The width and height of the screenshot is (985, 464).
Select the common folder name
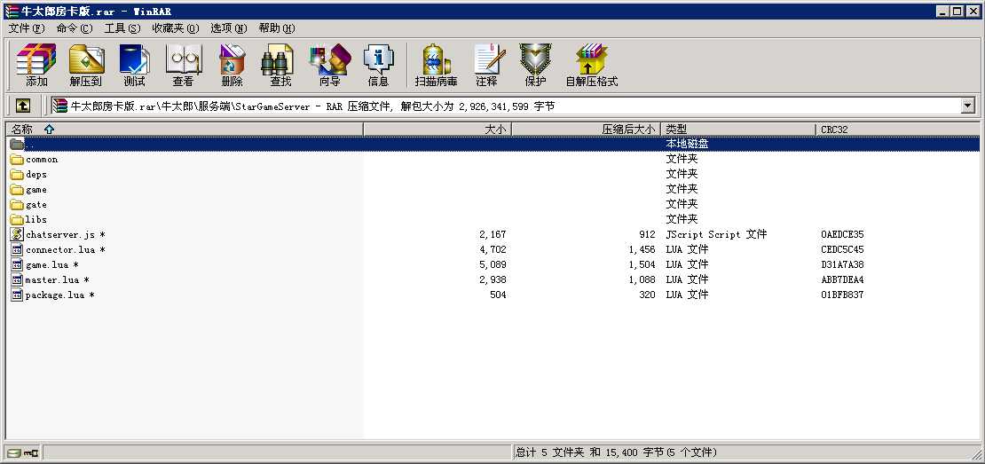pyautogui.click(x=42, y=160)
